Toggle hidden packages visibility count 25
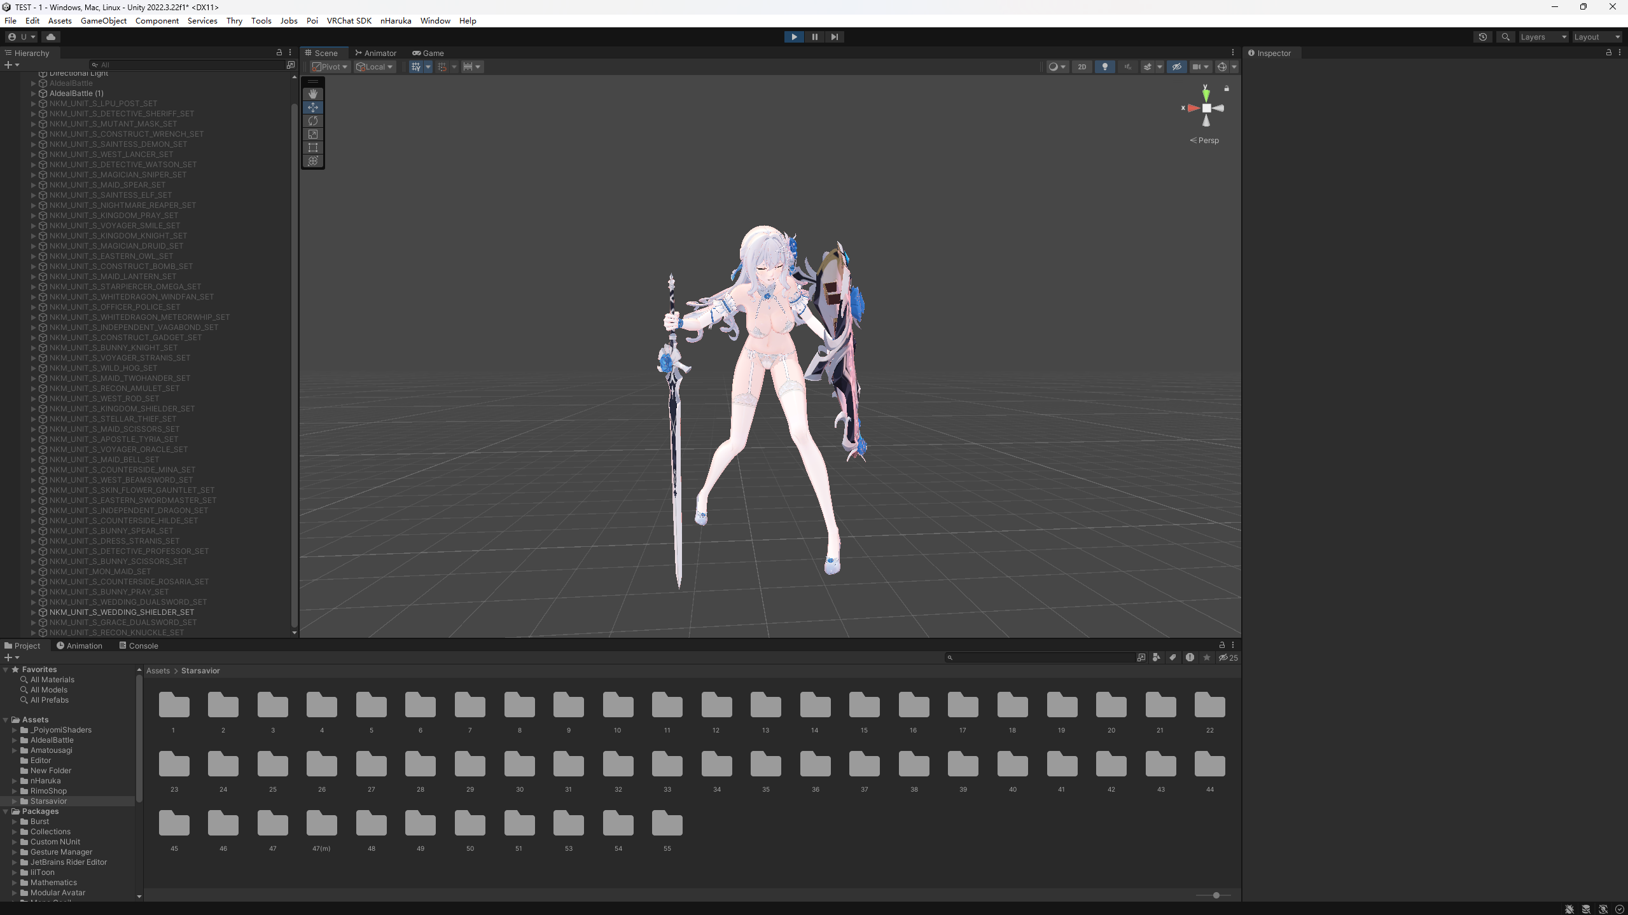 pos(1228,657)
